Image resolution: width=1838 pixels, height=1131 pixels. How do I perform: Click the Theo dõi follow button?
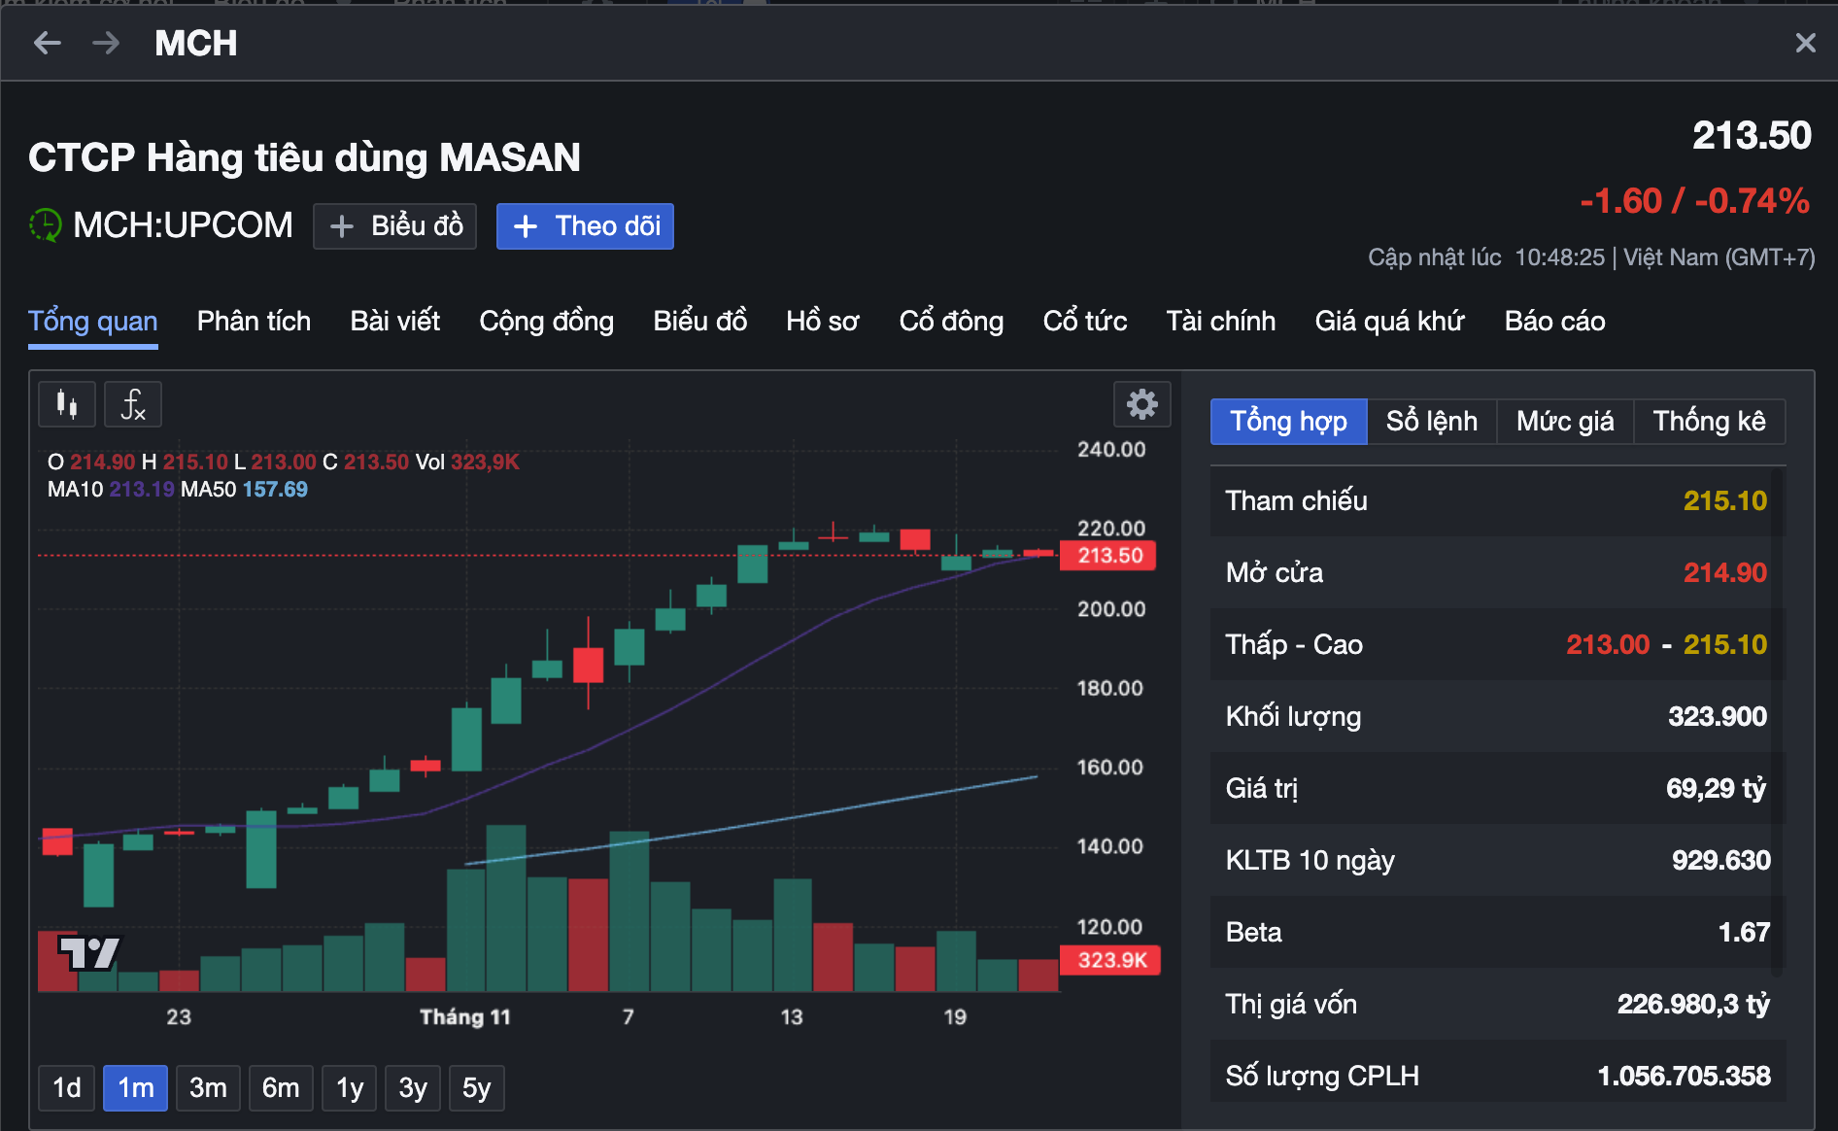tap(585, 226)
